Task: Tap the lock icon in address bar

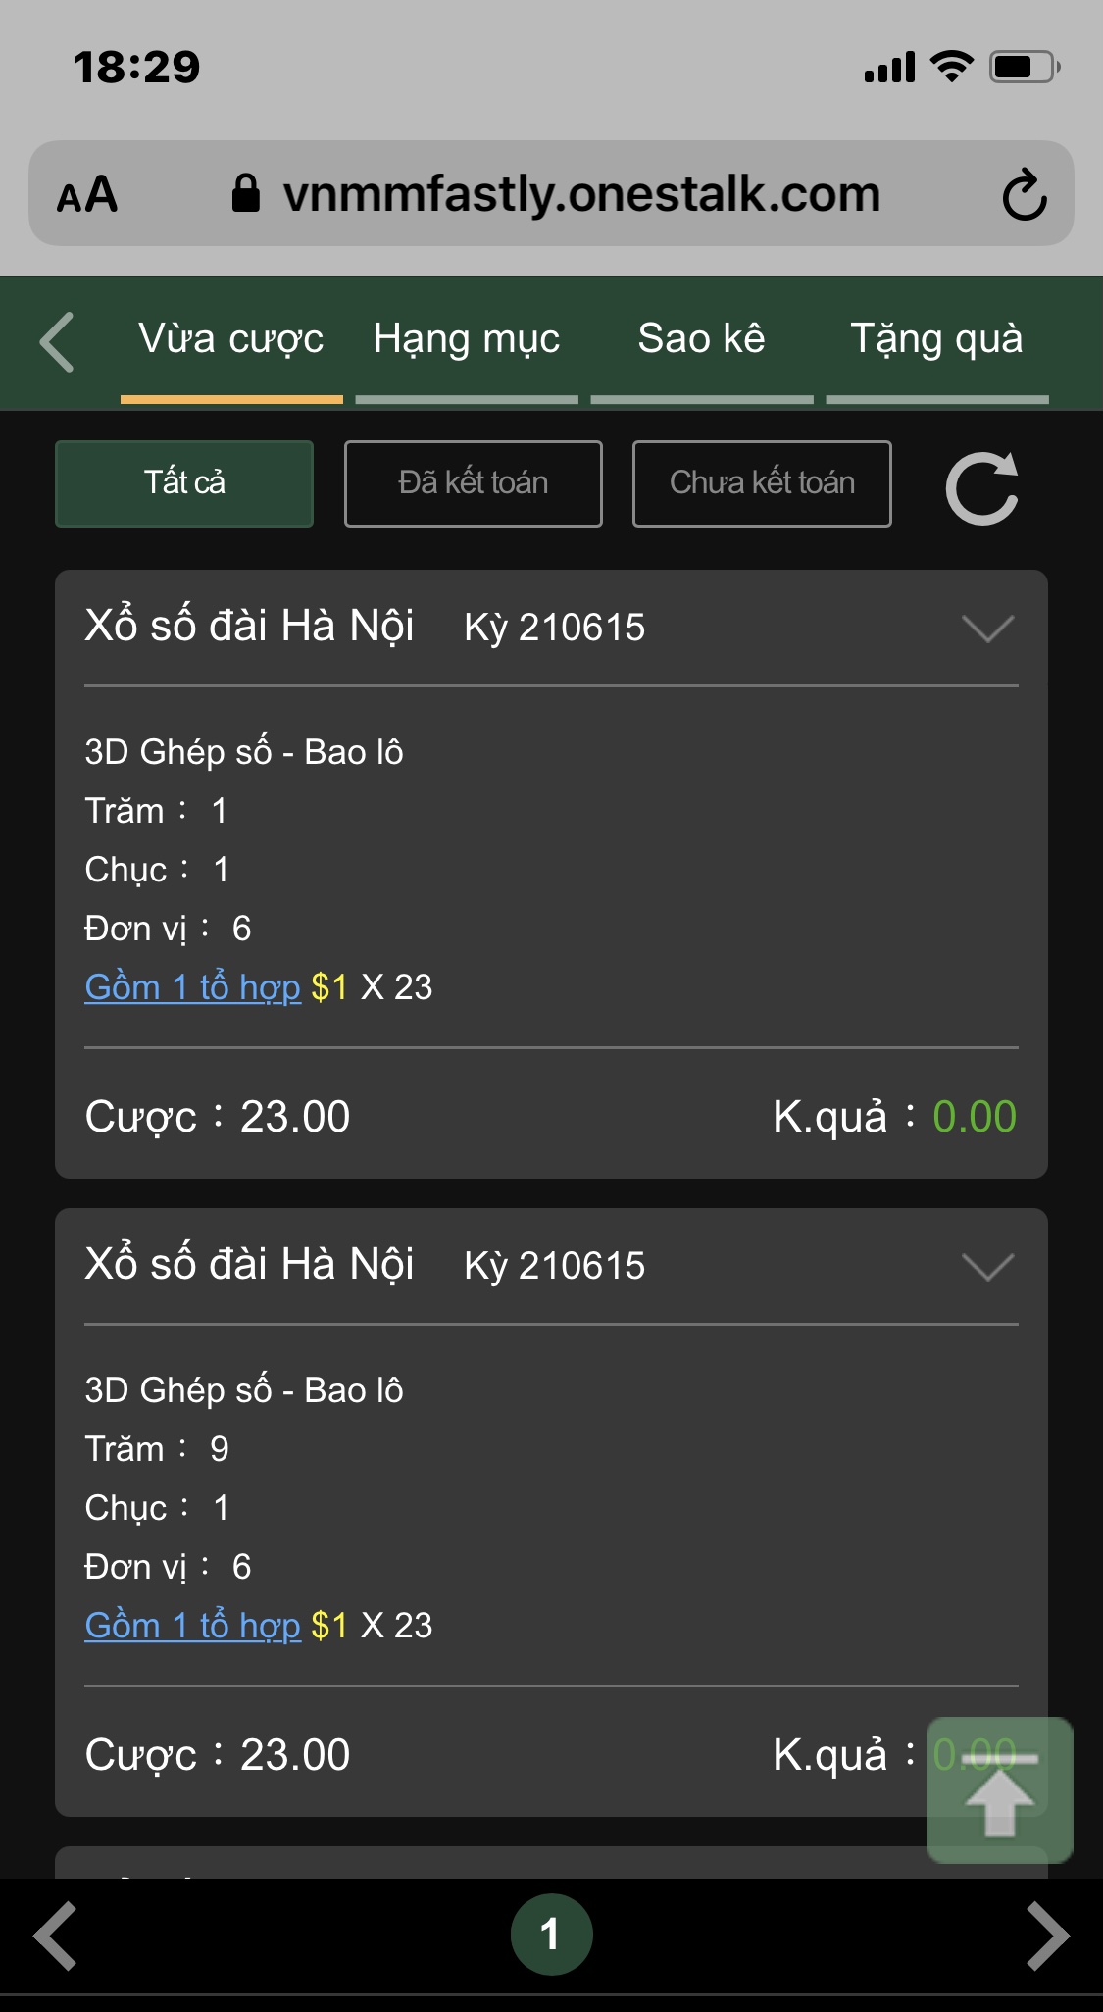Action: [x=245, y=193]
